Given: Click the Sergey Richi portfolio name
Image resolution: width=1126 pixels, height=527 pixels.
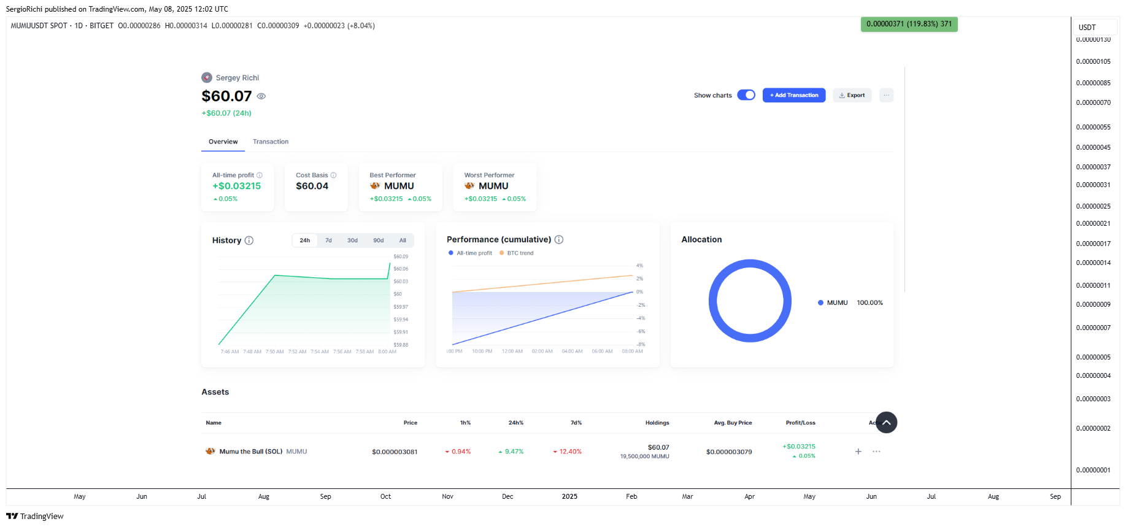Looking at the screenshot, I should (237, 78).
